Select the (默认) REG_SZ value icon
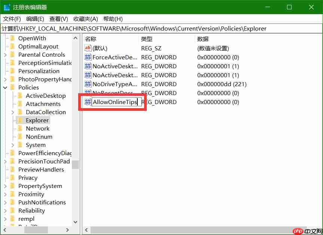323x235 pixels. [x=88, y=48]
